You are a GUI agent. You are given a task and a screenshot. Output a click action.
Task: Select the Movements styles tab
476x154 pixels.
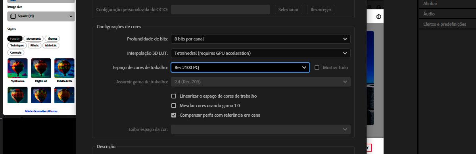[34, 38]
